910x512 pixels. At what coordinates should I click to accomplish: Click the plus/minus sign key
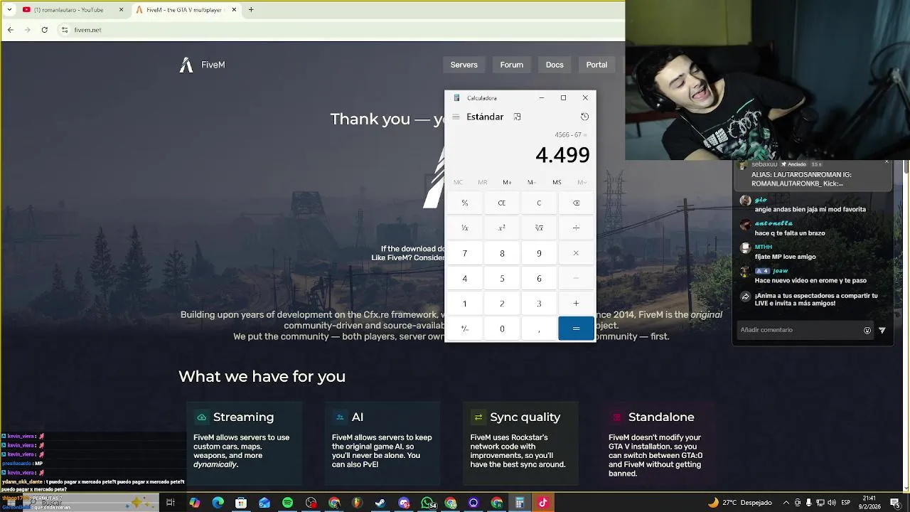tap(464, 329)
